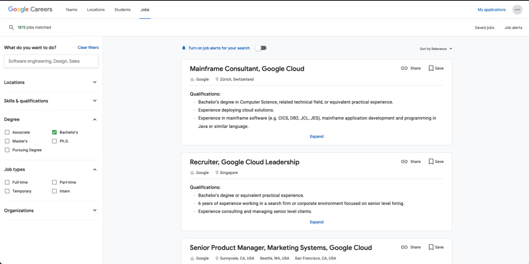This screenshot has width=529, height=264.
Task: Collapse the Degree filter section
Action: tap(51, 119)
